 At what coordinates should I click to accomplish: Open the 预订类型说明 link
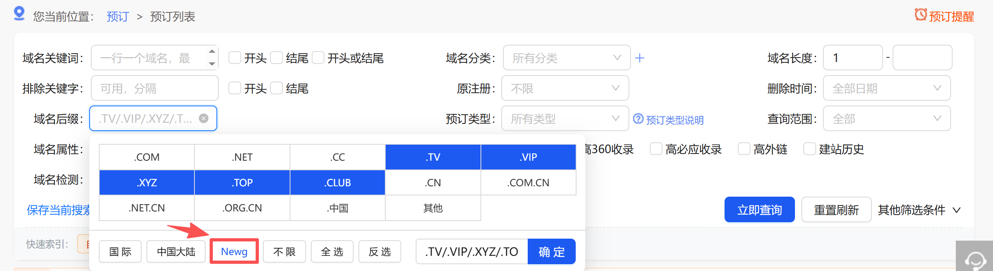(x=675, y=120)
